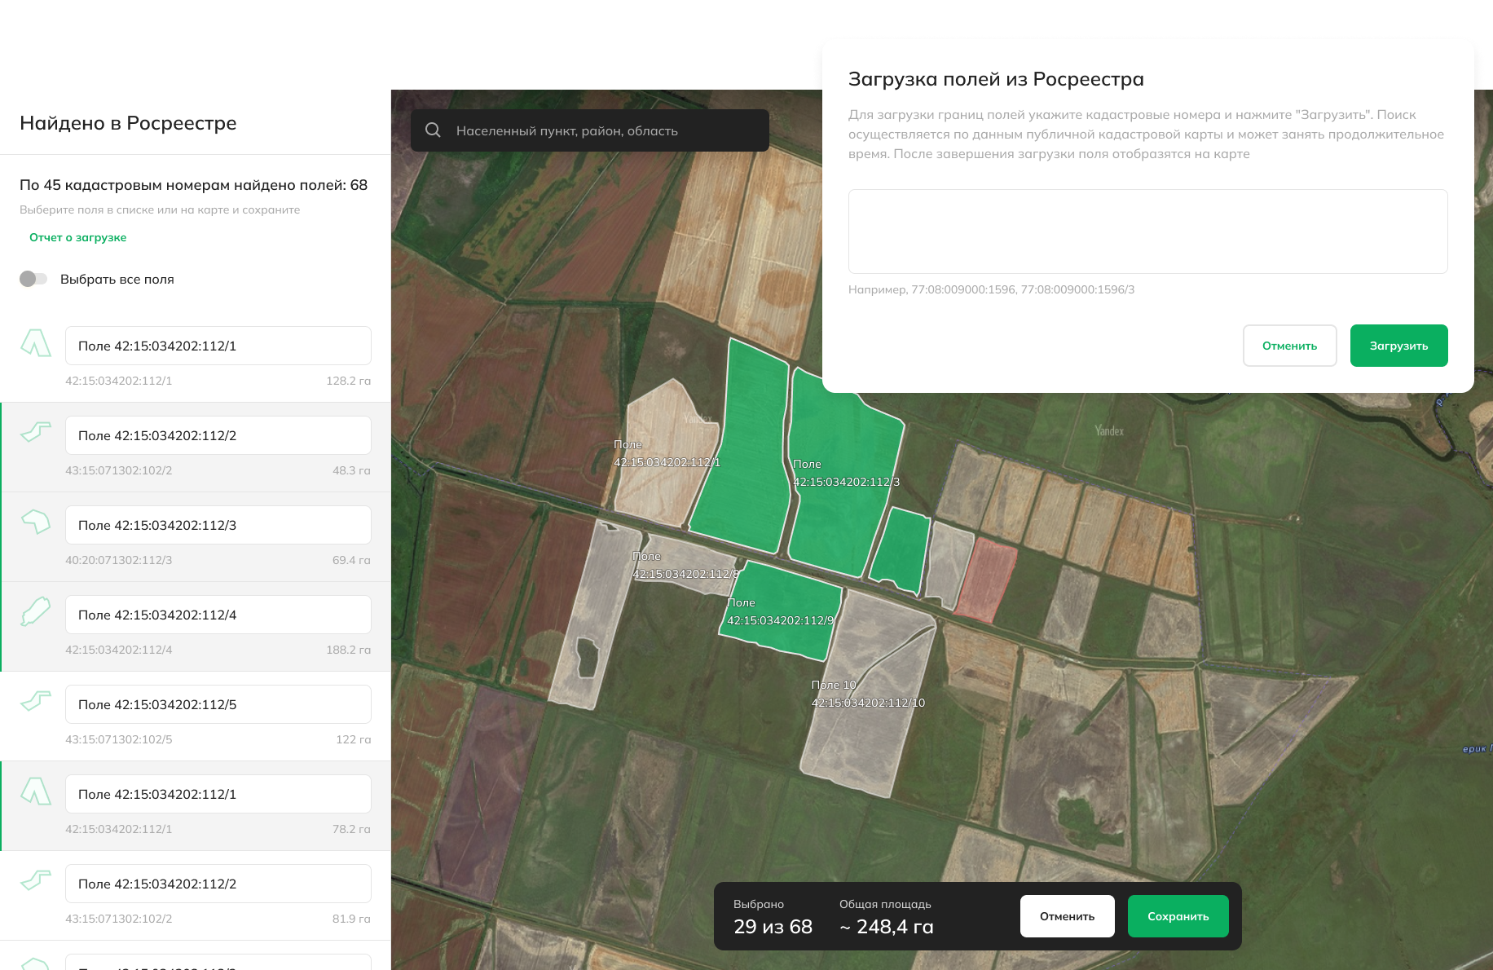Viewport: 1493px width, 970px height.
Task: Edit name field 'Поле 42:15:034202:112/4'
Action: (218, 615)
